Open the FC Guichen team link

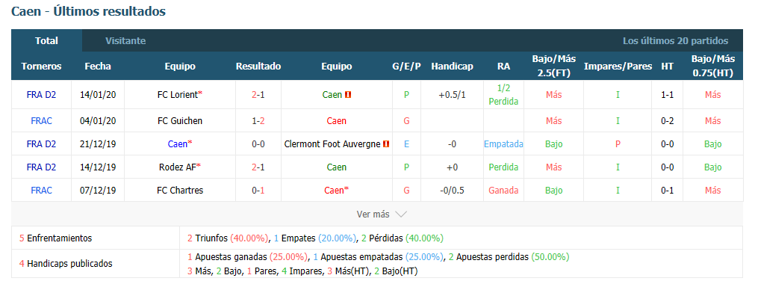pos(180,121)
